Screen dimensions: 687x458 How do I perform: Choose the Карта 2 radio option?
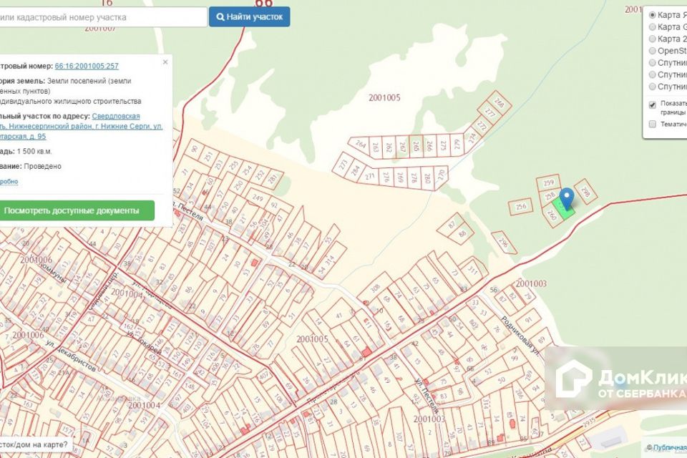click(x=652, y=39)
